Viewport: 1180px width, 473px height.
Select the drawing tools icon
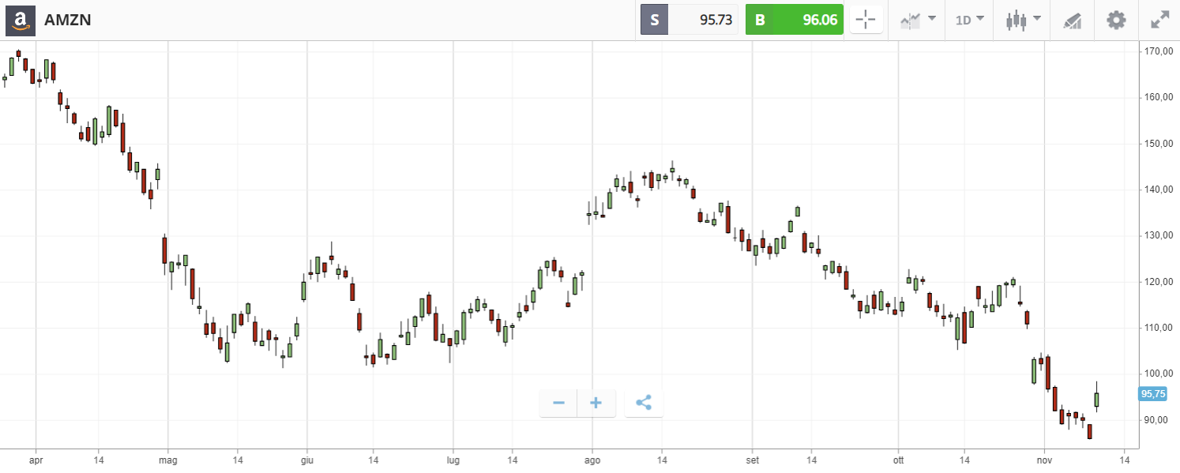coord(1072,20)
